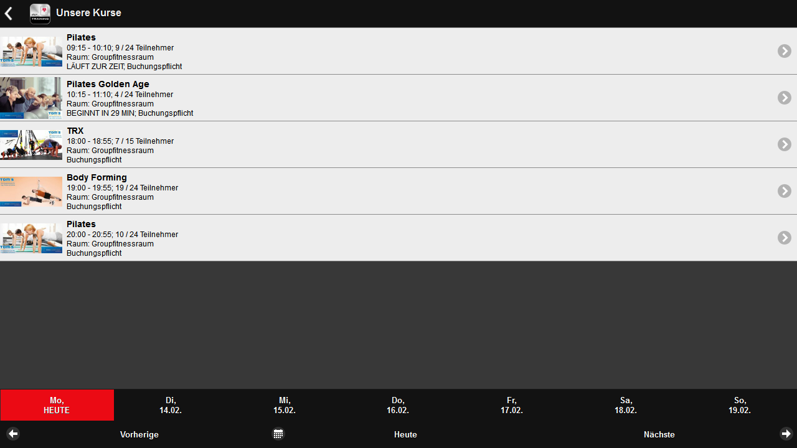Open the calendar date picker icon
797x448 pixels.
(x=278, y=434)
